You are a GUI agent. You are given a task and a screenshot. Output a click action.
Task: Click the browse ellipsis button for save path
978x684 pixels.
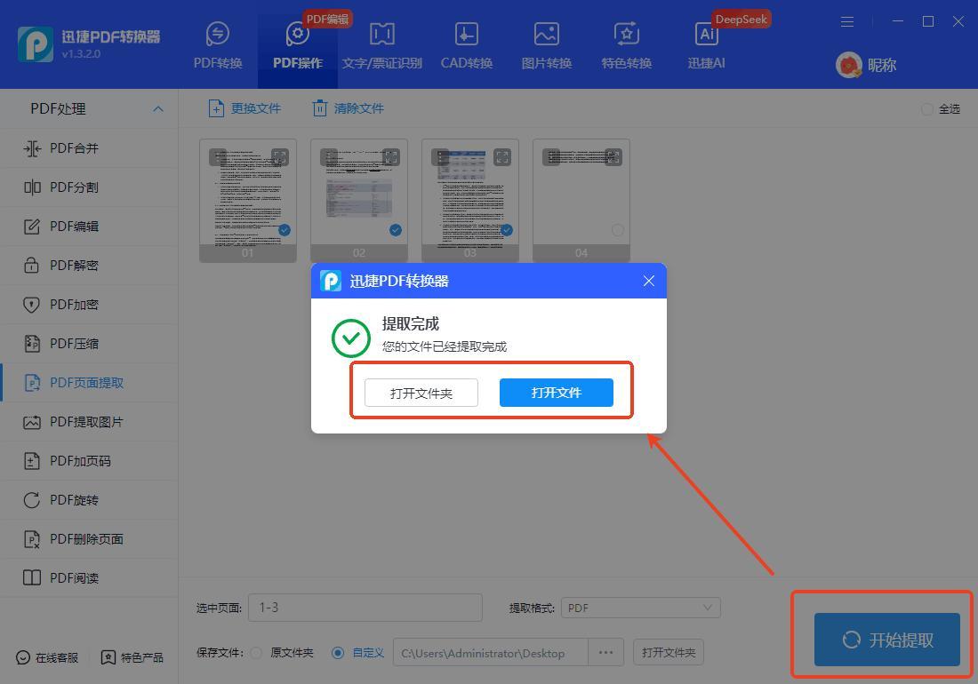[x=605, y=652]
